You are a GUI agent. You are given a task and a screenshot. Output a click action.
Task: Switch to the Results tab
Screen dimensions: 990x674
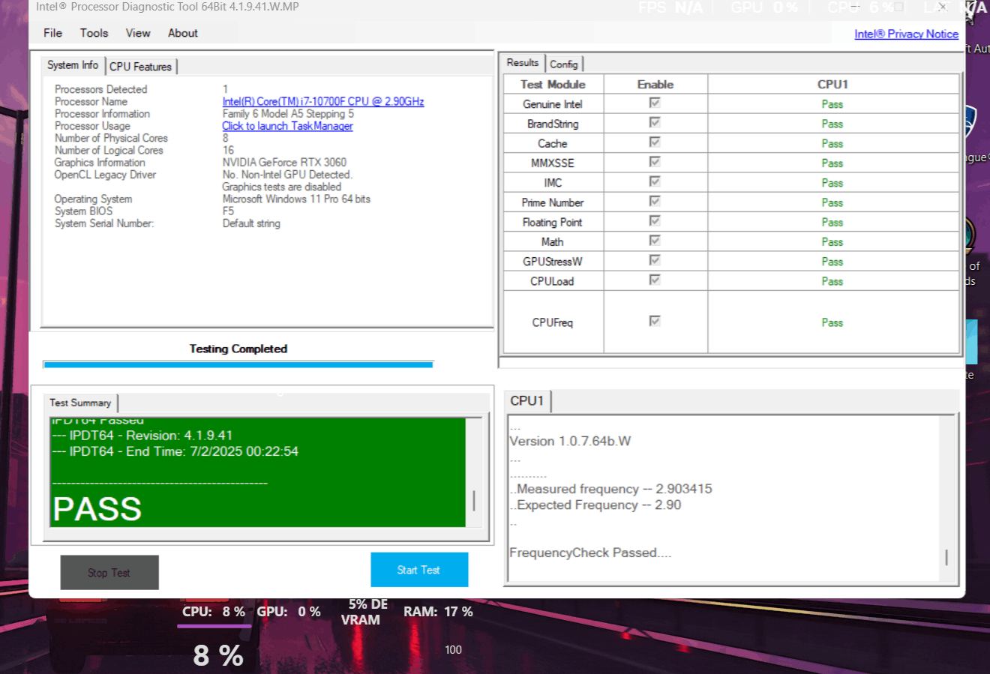click(x=522, y=63)
